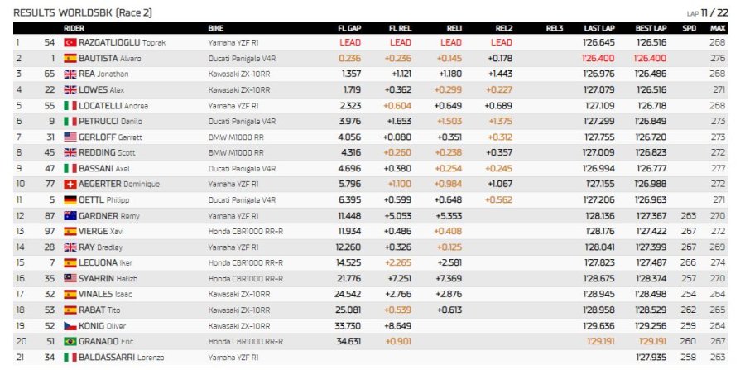Select rider name BAUTISTA Alvaro

click(110, 59)
